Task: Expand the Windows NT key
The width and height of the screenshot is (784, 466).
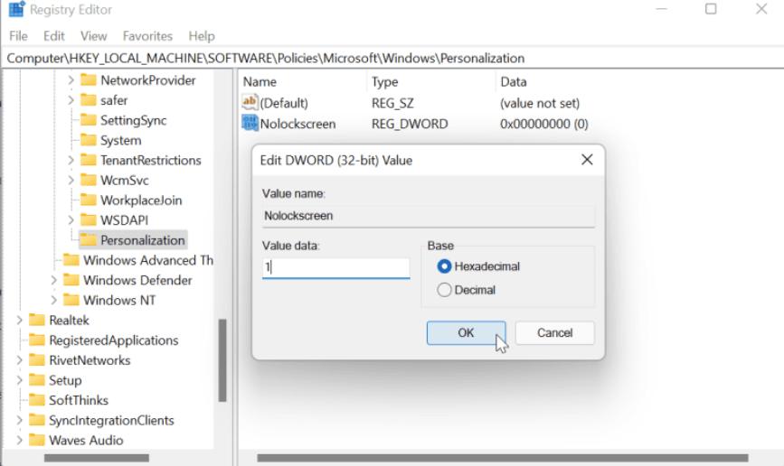Action: (54, 301)
